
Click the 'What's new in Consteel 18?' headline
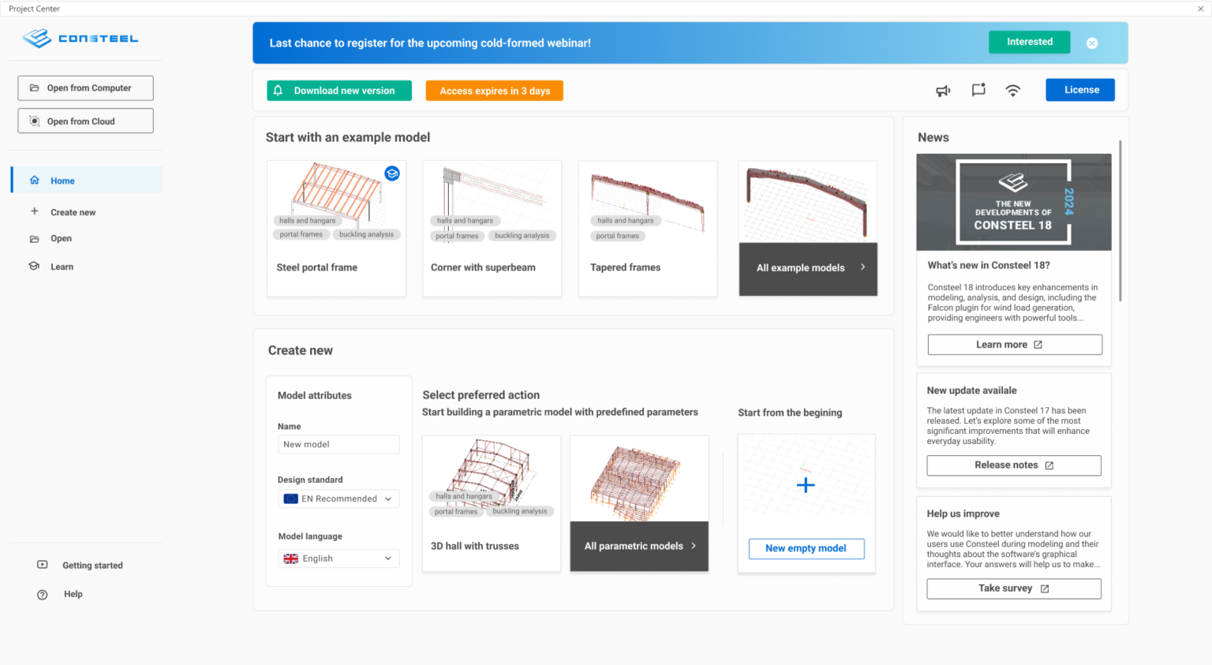pos(989,266)
